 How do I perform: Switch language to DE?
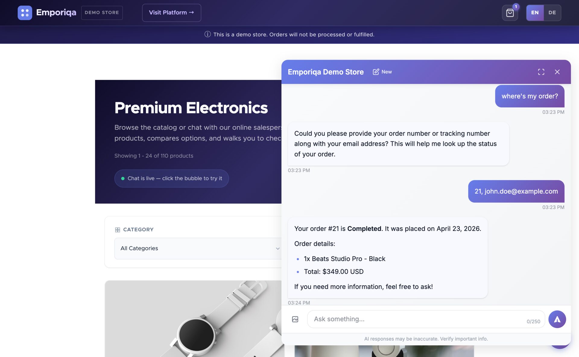552,13
